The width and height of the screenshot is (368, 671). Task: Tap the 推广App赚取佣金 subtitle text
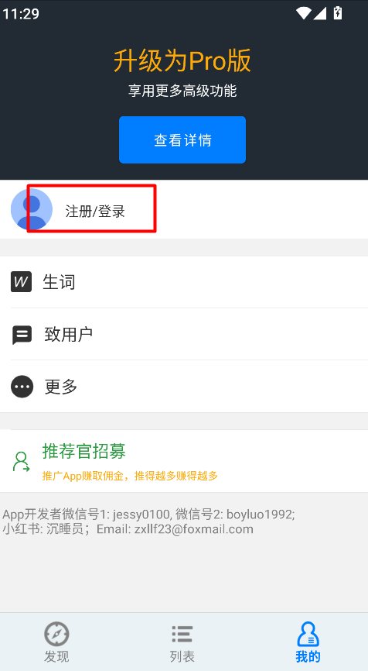130,476
